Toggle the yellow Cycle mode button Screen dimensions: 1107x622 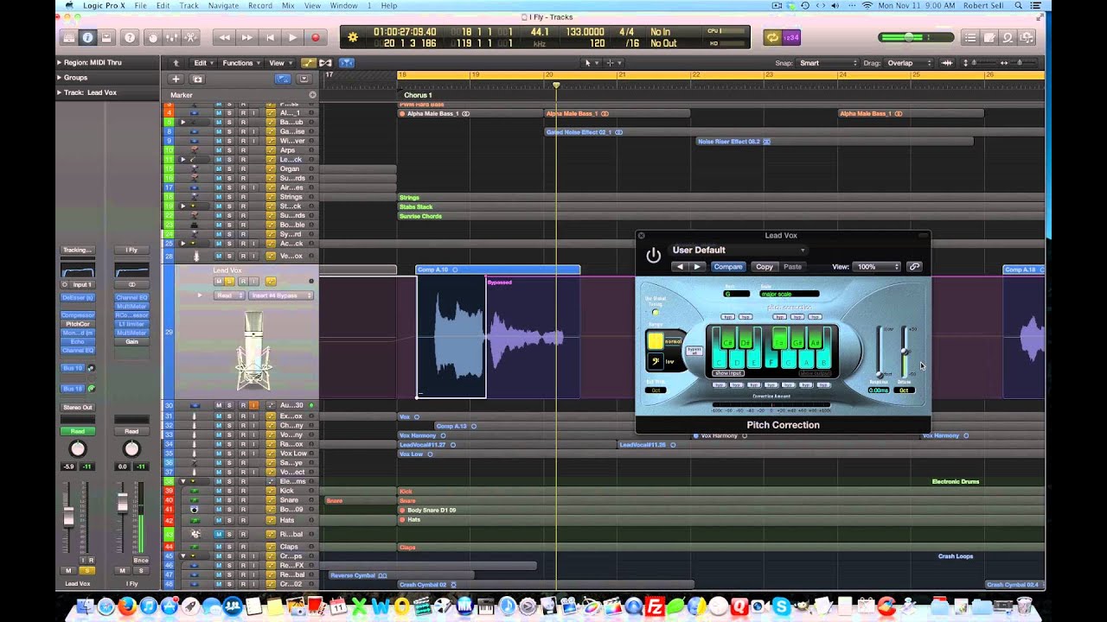click(771, 37)
